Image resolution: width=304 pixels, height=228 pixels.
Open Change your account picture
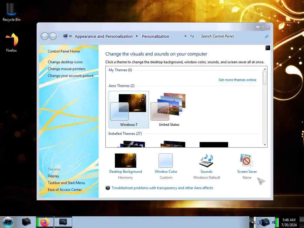click(71, 76)
